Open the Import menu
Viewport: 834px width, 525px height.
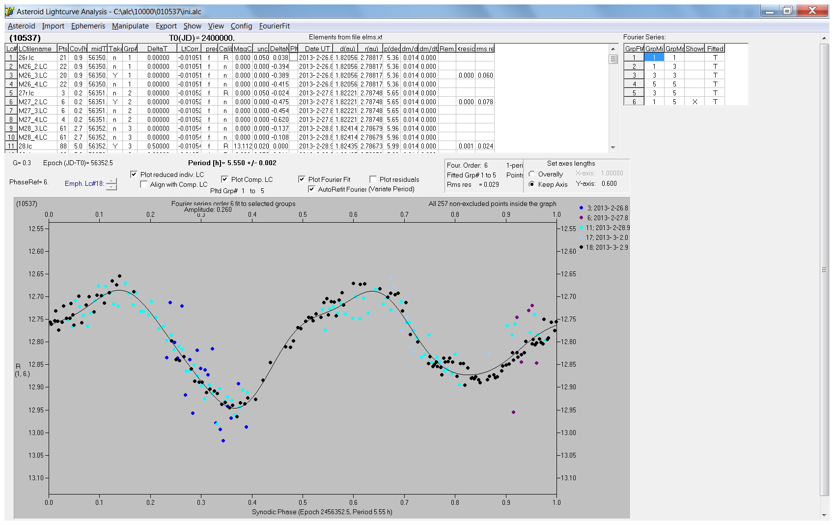pos(53,26)
